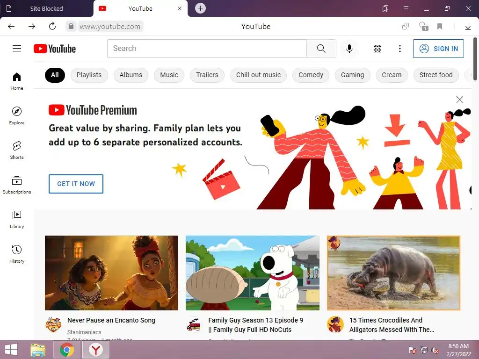Click the Family Guy video channel avatar
Screen dimensions: 479x359
click(194, 324)
